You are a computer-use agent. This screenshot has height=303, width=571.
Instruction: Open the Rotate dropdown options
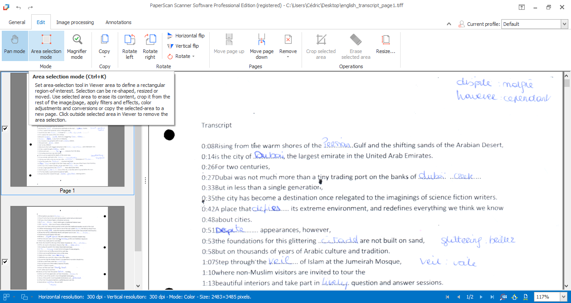tap(193, 57)
